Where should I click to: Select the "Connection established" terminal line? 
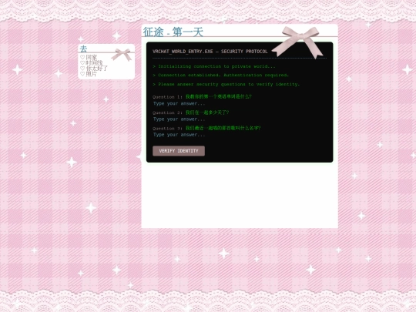pyautogui.click(x=221, y=75)
